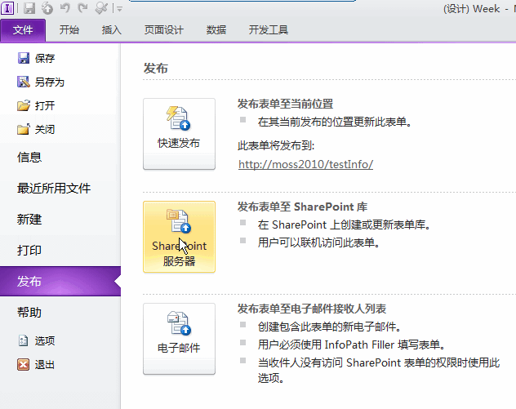Switch to the 页面设计 (Page Design) ribbon tab
The image size is (516, 409).
pos(164,30)
